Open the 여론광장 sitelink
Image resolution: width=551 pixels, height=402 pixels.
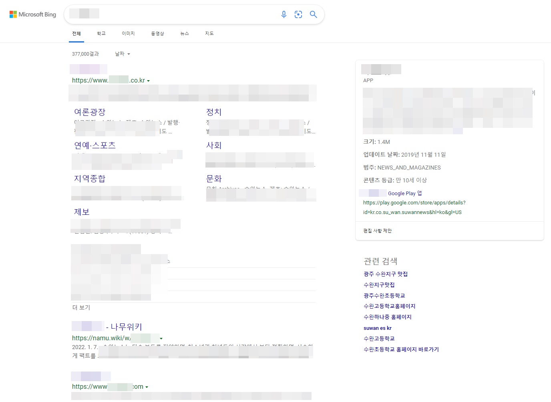[90, 112]
